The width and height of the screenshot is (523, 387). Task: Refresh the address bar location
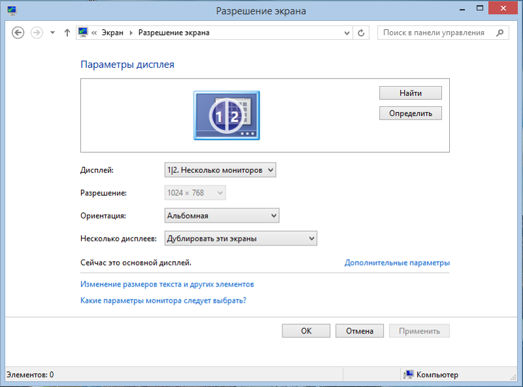pos(361,33)
